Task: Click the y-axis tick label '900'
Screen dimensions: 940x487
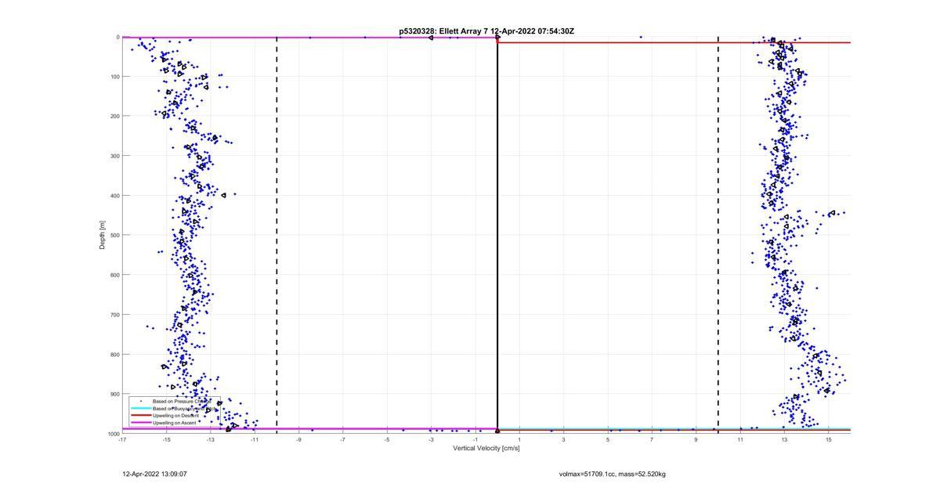Action: tap(114, 394)
